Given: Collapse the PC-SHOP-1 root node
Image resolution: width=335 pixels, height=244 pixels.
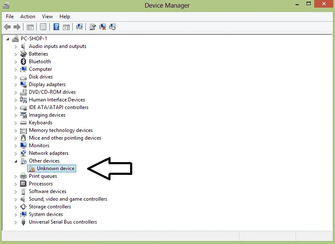Looking at the screenshot, I should point(8,39).
